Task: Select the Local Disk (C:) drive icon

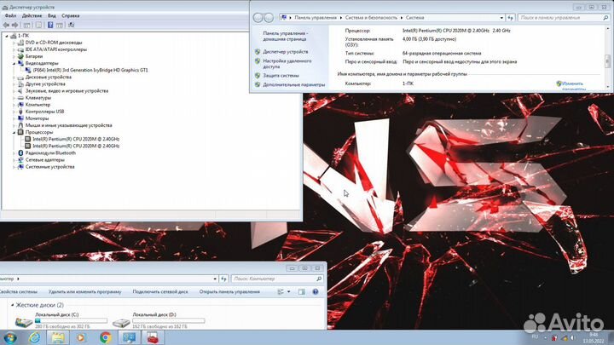Action: click(20, 322)
